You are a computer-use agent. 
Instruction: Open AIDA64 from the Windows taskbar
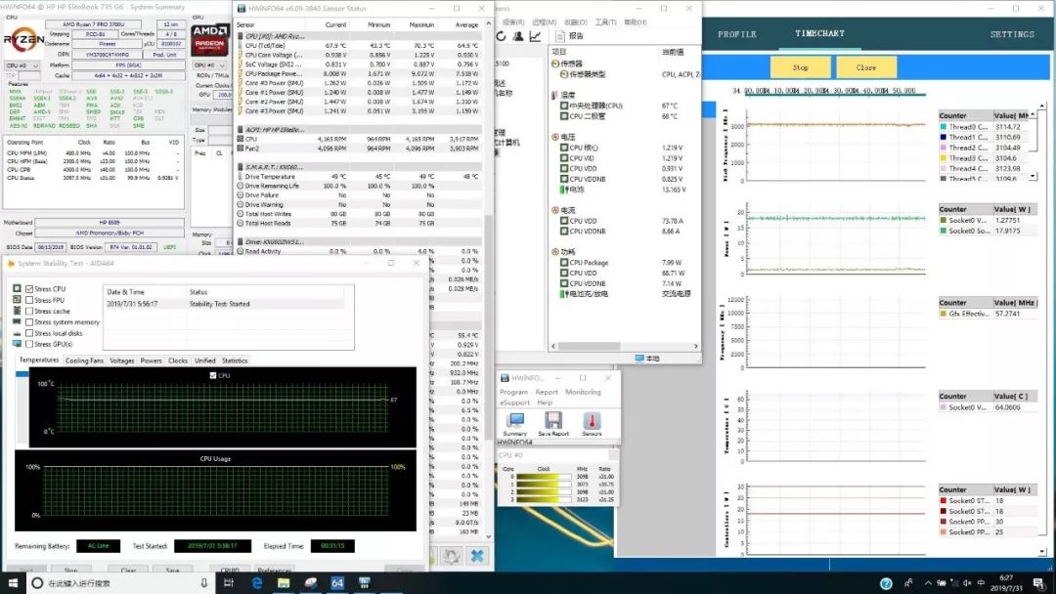[335, 583]
